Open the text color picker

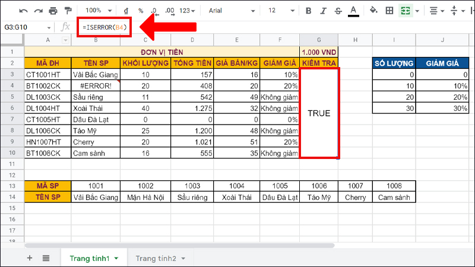tap(353, 11)
